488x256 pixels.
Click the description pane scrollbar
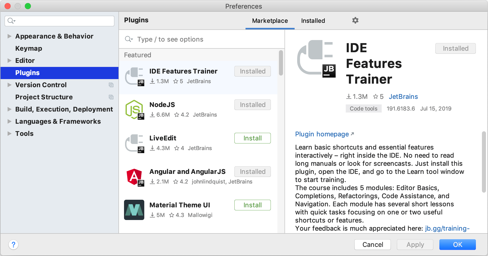484,162
